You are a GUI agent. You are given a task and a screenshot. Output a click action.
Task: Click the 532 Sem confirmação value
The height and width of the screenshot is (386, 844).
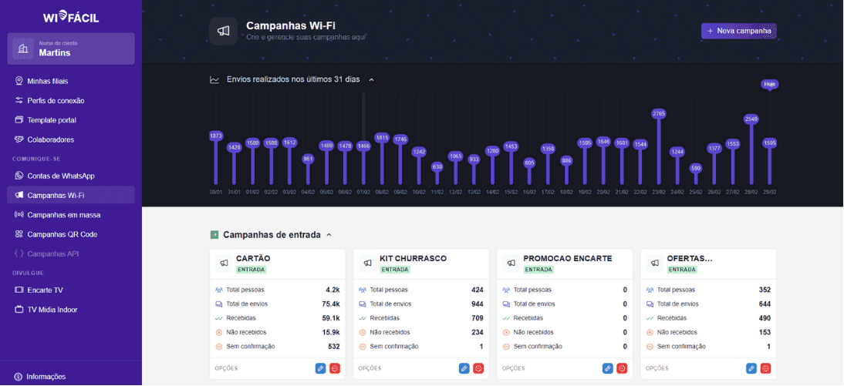334,346
